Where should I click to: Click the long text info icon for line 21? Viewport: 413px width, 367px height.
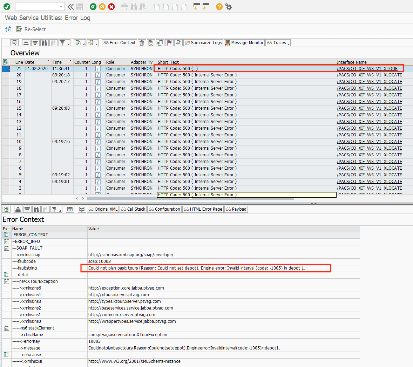coord(98,69)
